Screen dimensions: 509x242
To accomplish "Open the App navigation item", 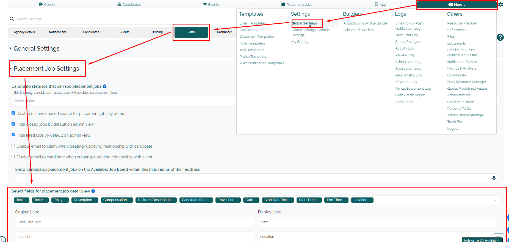I will tap(381, 5).
